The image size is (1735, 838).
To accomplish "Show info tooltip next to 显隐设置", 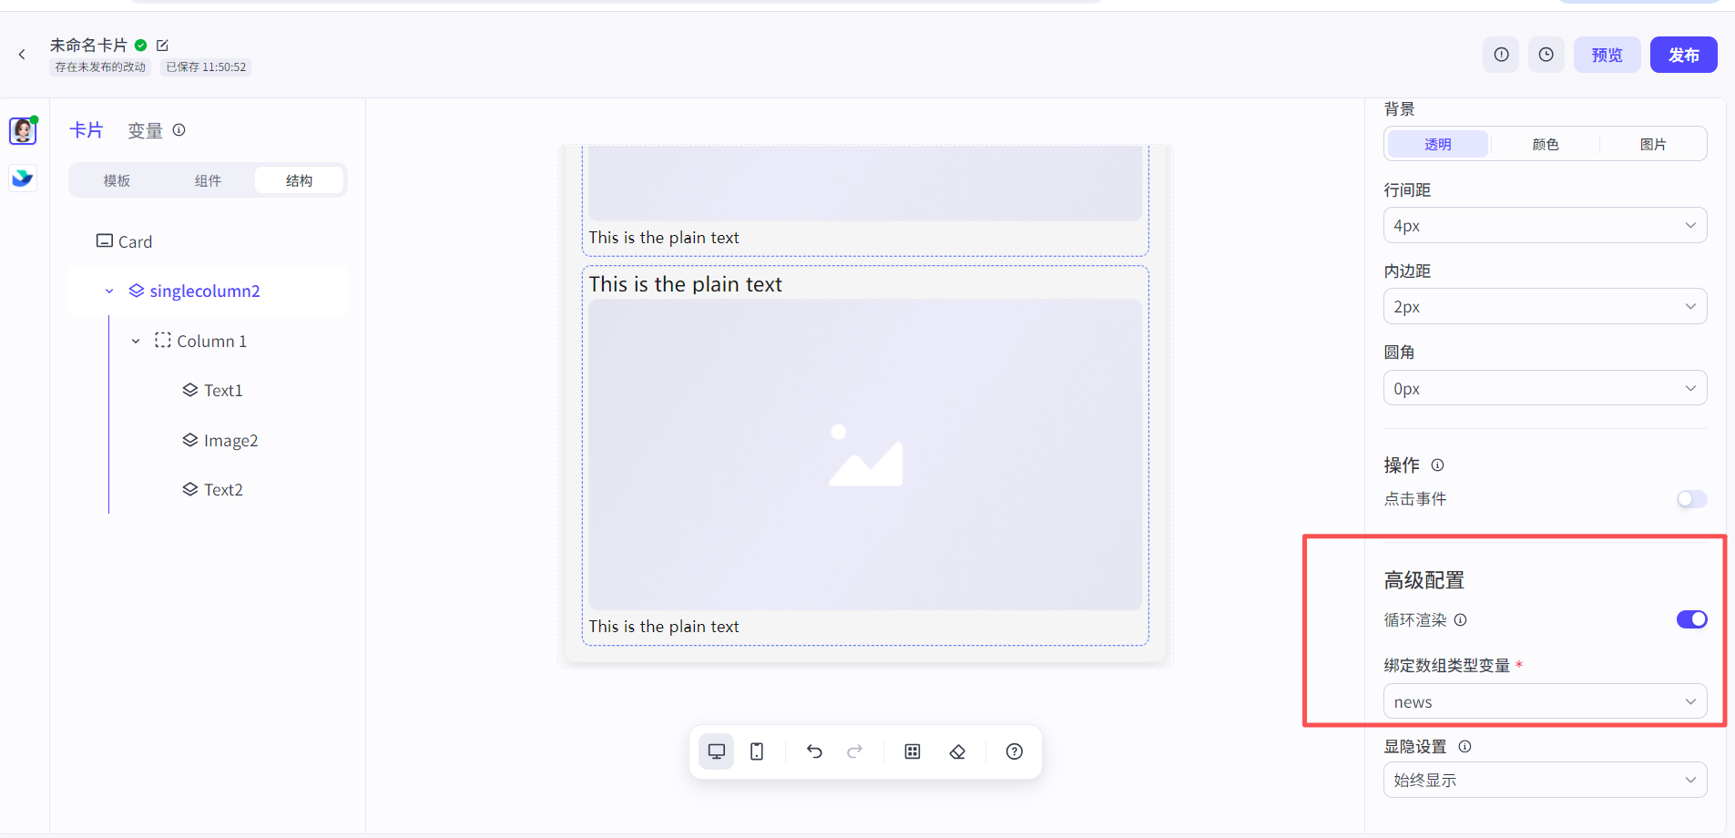I will click(x=1465, y=747).
